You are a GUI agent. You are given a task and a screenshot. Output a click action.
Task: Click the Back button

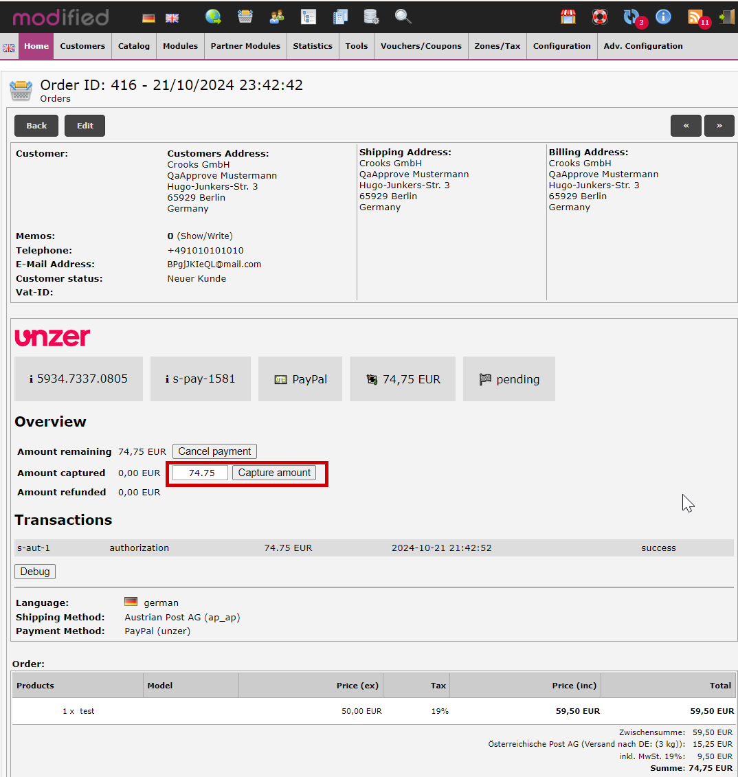click(x=36, y=126)
